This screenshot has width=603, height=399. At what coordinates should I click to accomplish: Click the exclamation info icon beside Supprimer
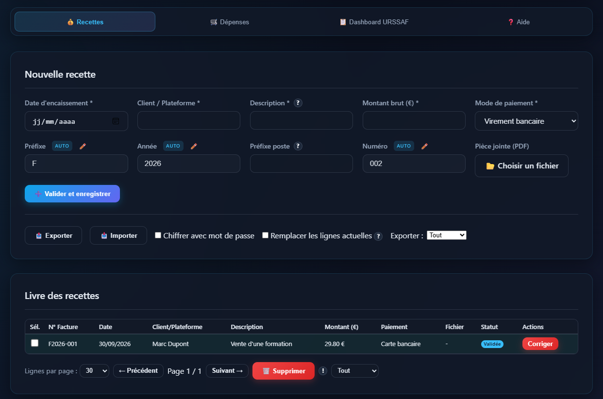(323, 371)
